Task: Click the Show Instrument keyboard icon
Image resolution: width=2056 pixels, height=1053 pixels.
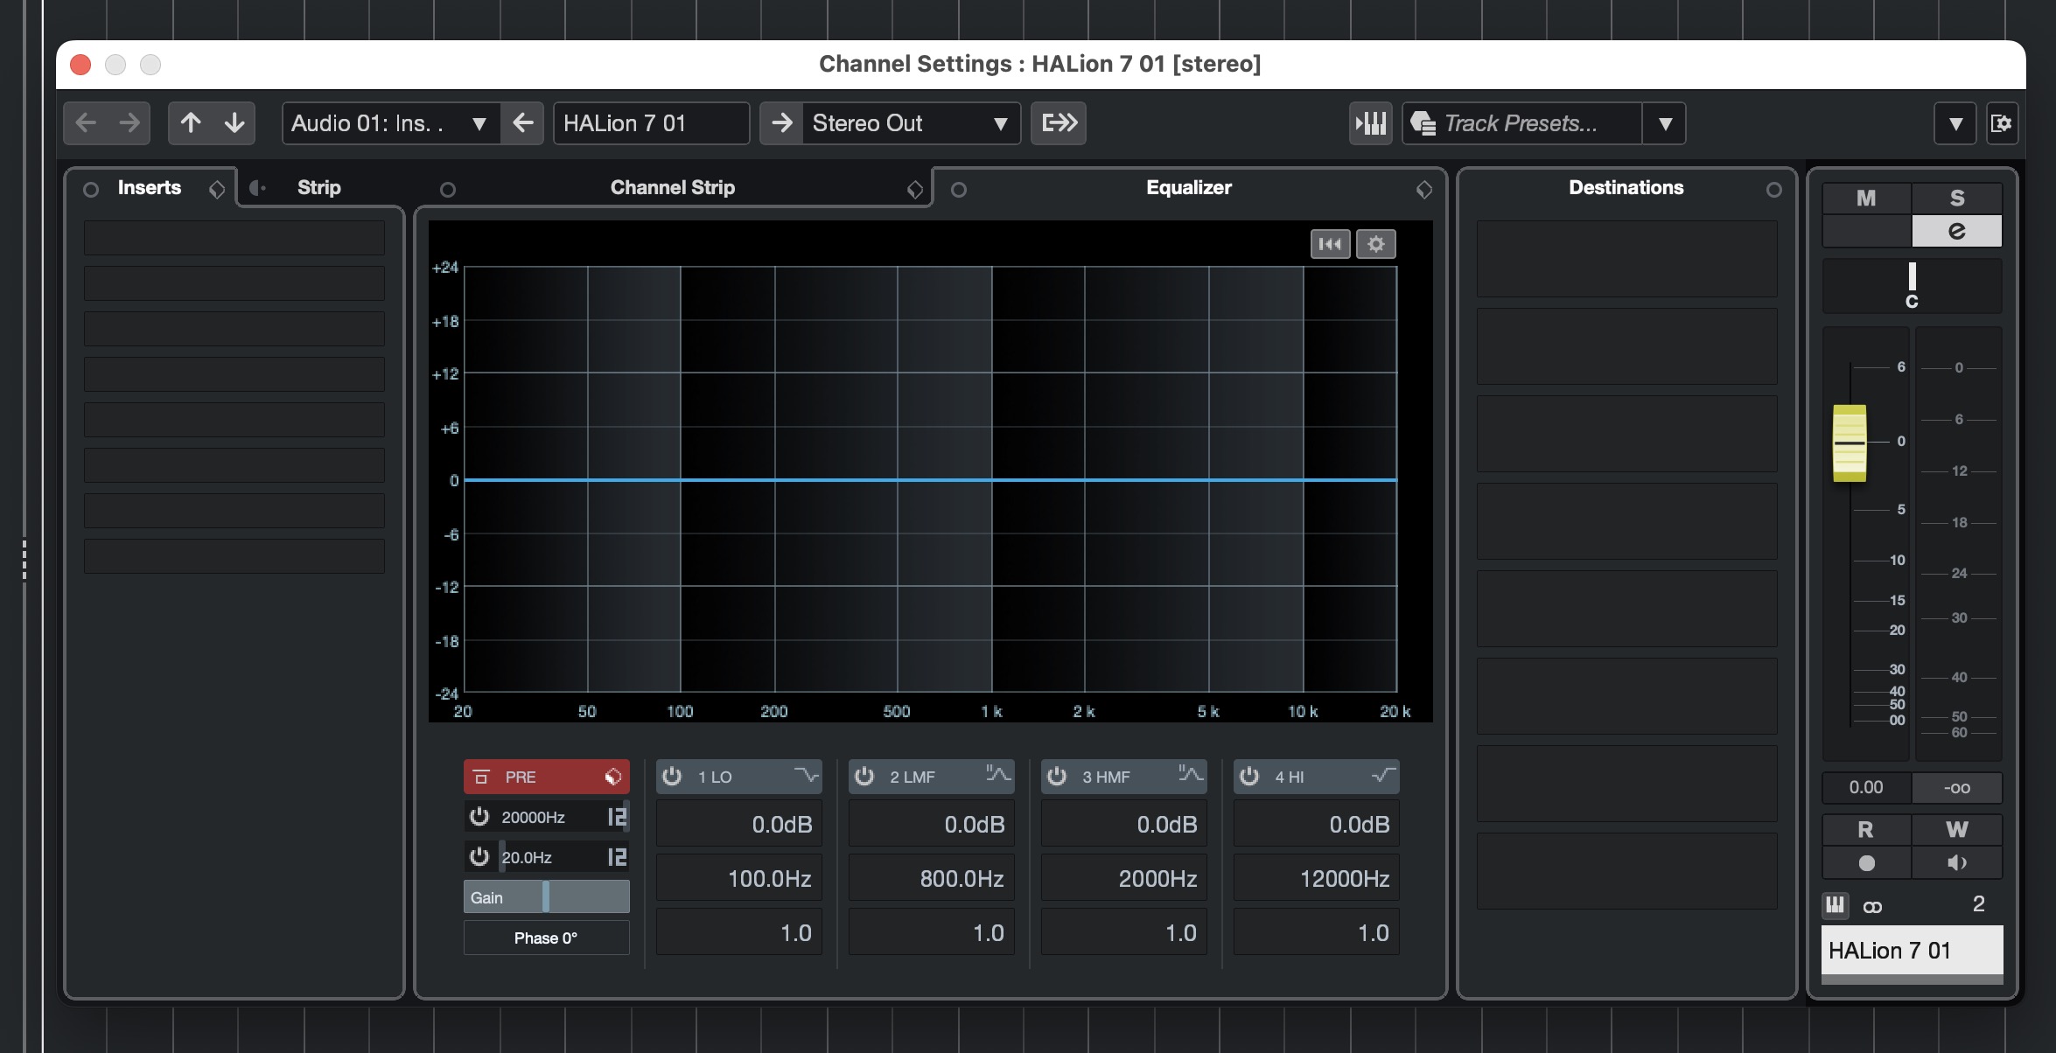Action: tap(1370, 123)
